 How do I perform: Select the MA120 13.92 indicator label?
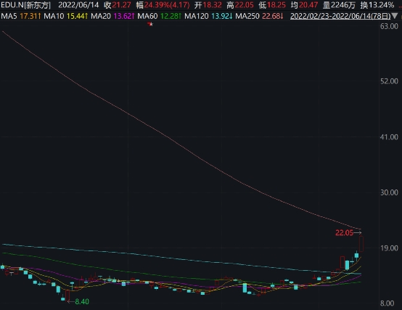208,17
